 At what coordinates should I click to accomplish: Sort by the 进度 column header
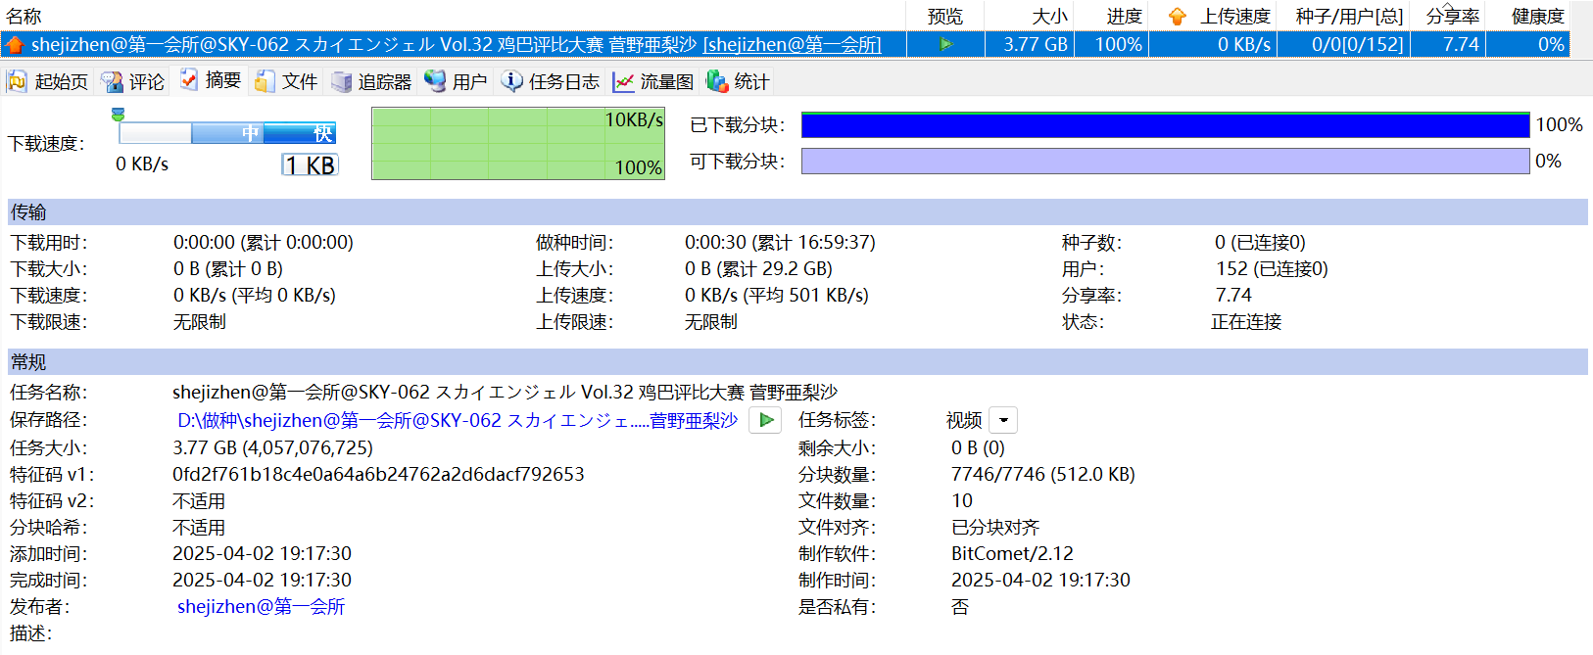[x=1125, y=17]
